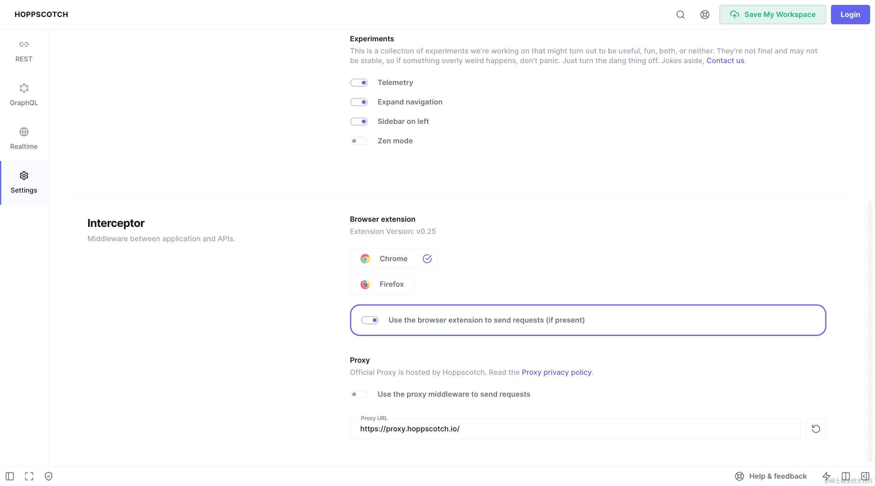Switch layout with the columns icon in footer

pyautogui.click(x=846, y=476)
